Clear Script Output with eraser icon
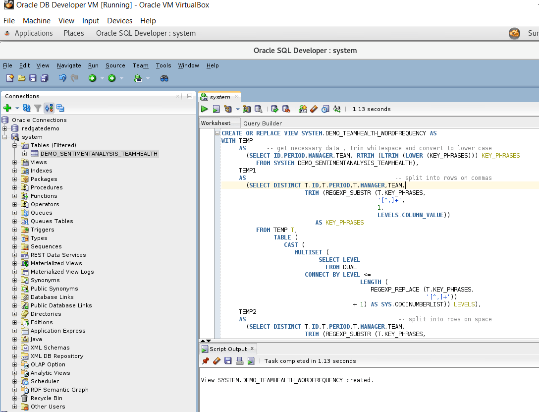This screenshot has height=412, width=539. click(x=216, y=361)
